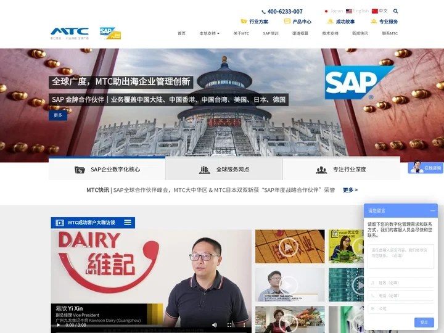
Task: Click the SAP Gold Partner badge
Action: (110, 33)
